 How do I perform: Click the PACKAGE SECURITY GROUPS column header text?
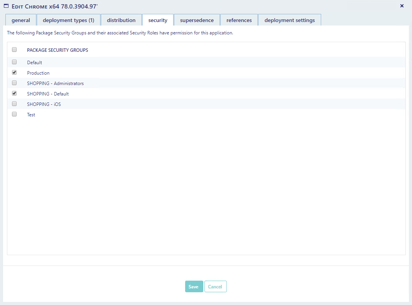pyautogui.click(x=58, y=50)
